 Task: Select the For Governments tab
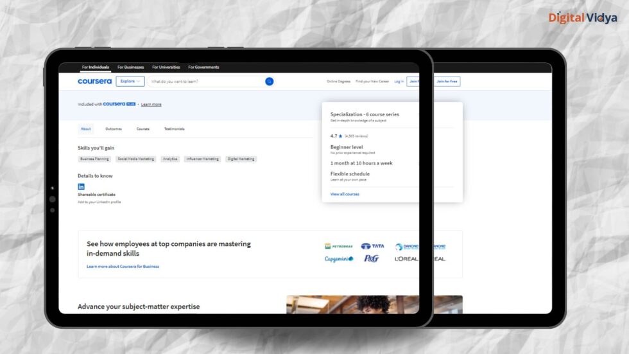click(x=203, y=67)
